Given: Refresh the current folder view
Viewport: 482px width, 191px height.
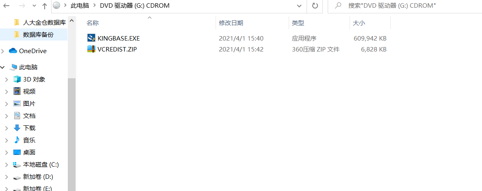Looking at the screenshot, I should click(315, 6).
